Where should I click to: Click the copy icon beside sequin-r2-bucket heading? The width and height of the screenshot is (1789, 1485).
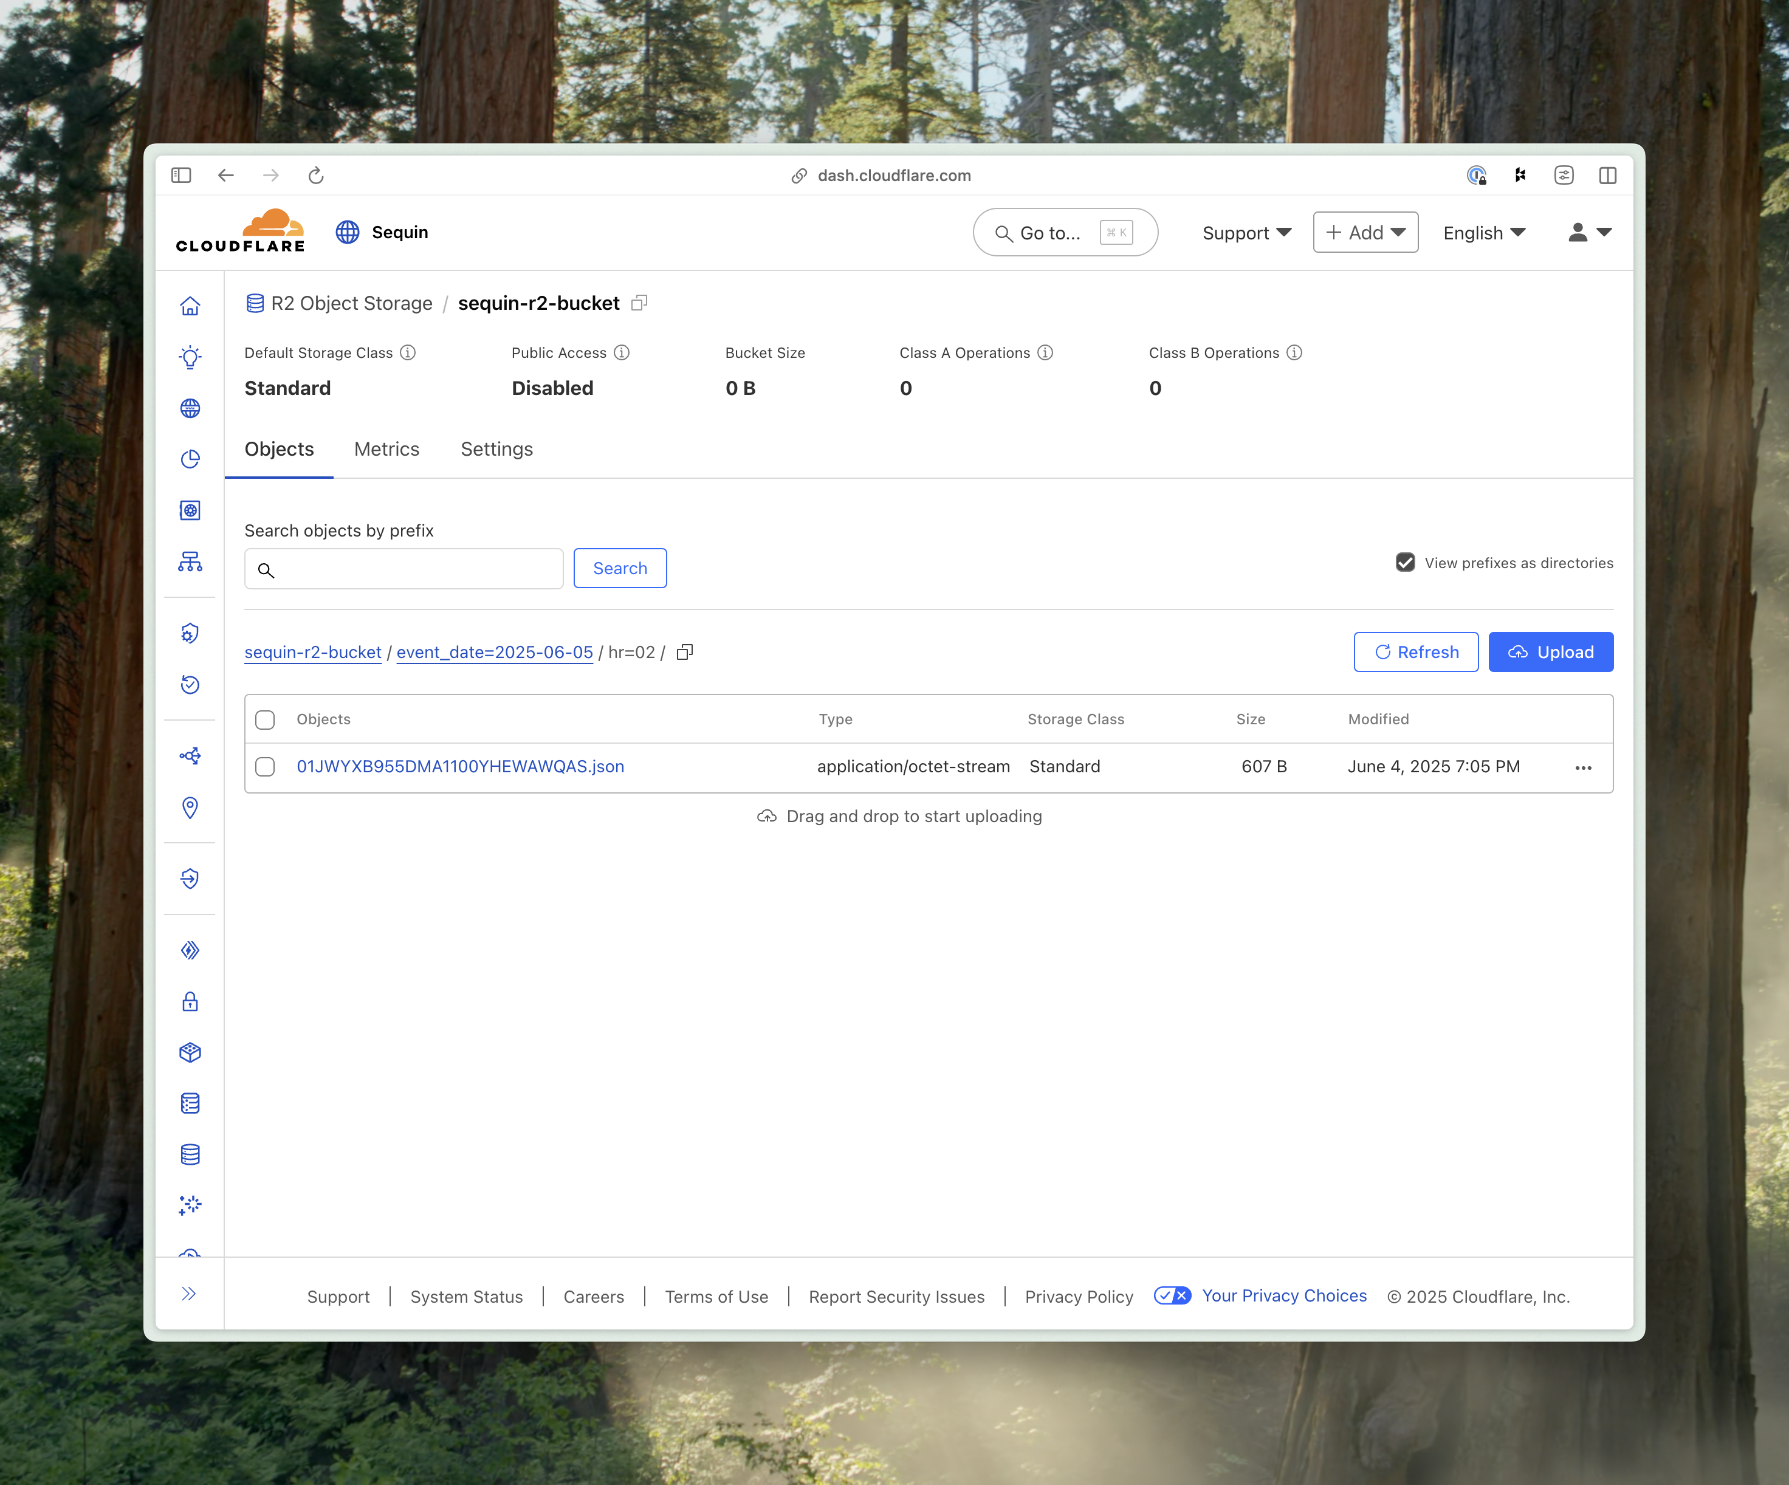(640, 303)
